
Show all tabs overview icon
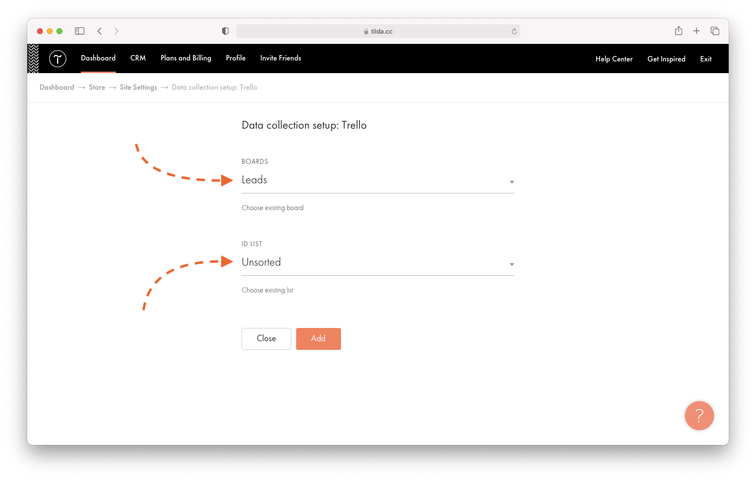(715, 31)
